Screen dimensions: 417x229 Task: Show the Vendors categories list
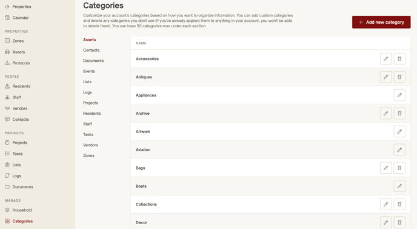tap(90, 145)
